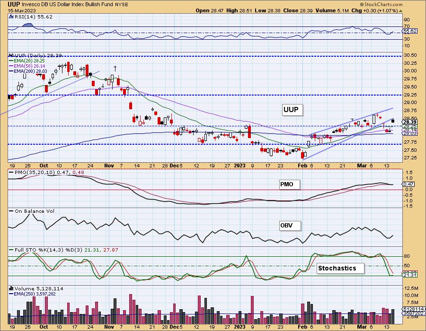Click the 29.00 price axis label
The width and height of the screenshot is (426, 331).
[x=411, y=103]
